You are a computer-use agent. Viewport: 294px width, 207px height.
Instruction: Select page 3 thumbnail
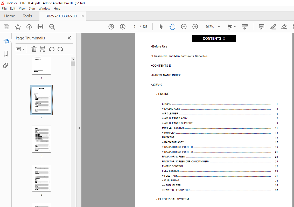click(41, 139)
